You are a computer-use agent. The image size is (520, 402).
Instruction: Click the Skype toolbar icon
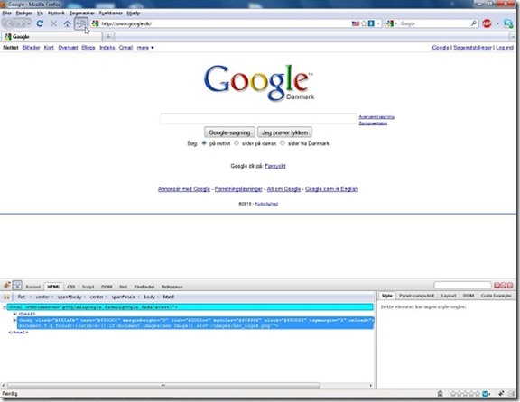coord(508,23)
